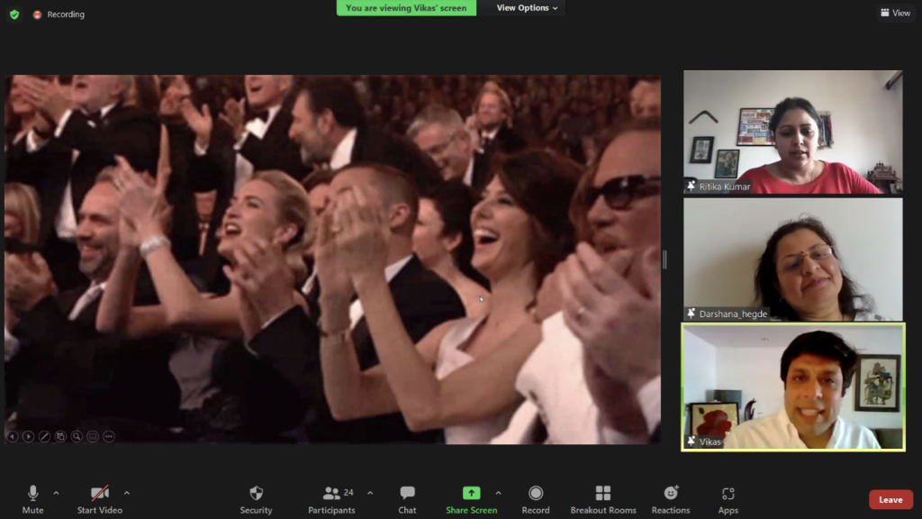Expand the arrow next to Participants
Viewport: 922px width, 519px height.
pyautogui.click(x=370, y=493)
